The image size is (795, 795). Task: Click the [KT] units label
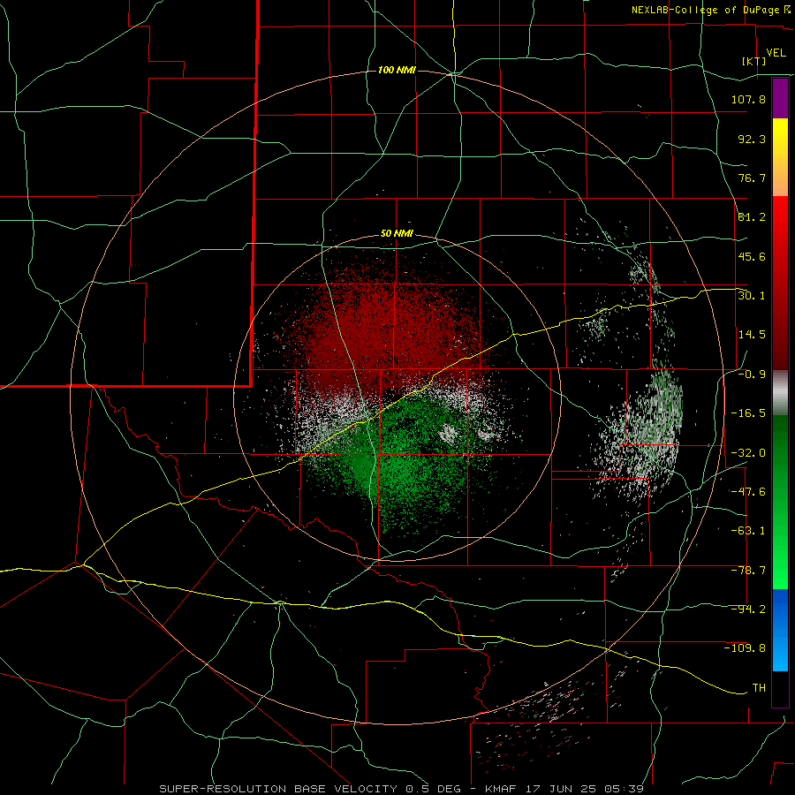coord(754,61)
